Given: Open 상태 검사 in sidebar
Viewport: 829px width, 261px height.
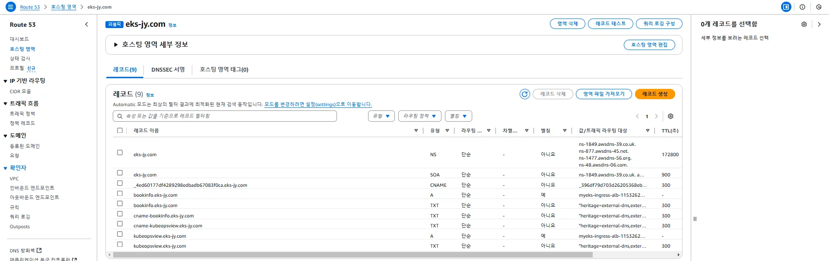Looking at the screenshot, I should pyautogui.click(x=20, y=59).
